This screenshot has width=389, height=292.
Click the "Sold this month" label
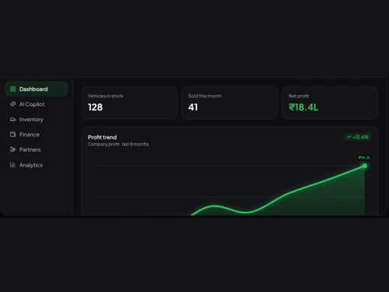tap(205, 96)
